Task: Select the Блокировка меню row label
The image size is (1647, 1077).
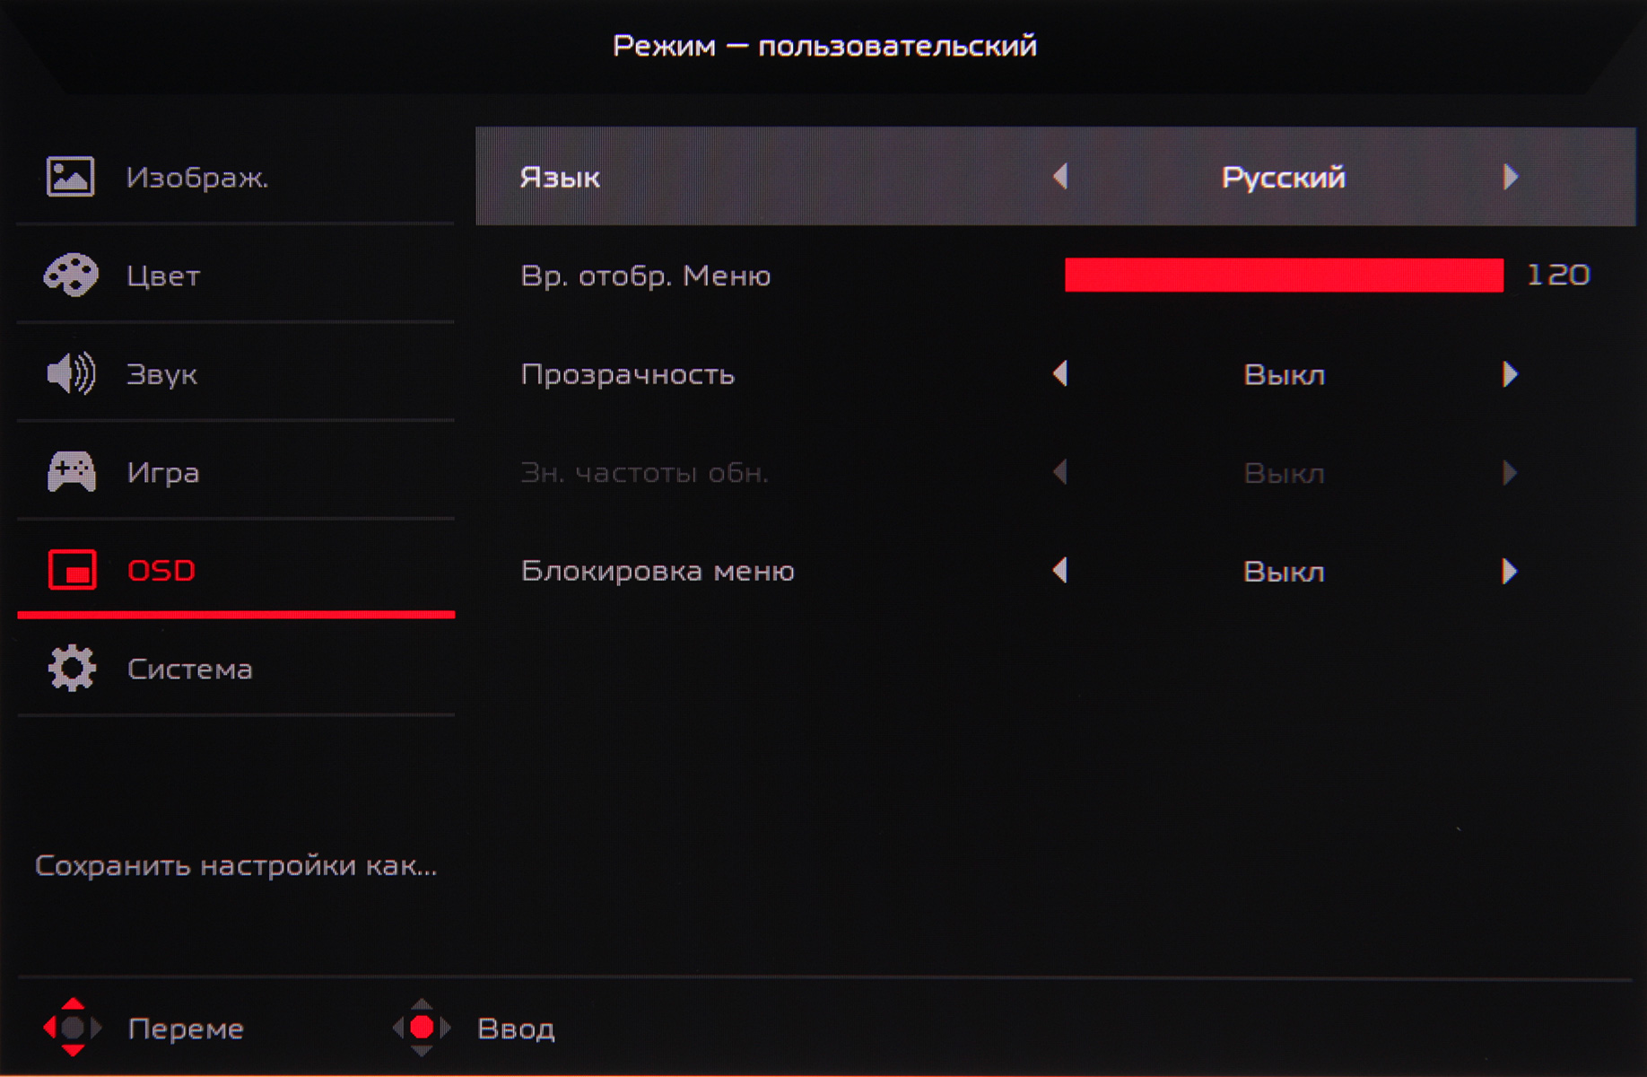Action: point(658,572)
